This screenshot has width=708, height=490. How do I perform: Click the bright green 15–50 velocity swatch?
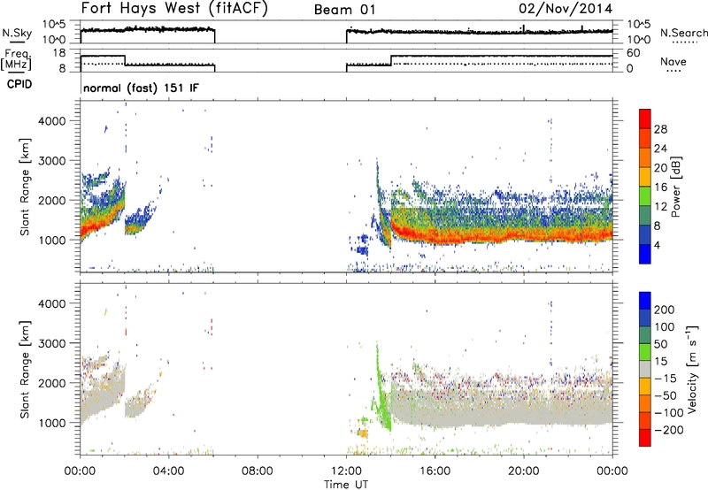[x=645, y=352]
